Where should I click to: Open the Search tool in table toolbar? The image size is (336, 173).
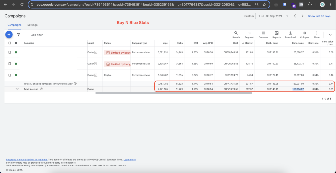(x=236, y=35)
